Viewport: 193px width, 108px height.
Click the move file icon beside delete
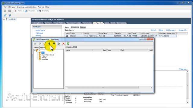[59, 43]
